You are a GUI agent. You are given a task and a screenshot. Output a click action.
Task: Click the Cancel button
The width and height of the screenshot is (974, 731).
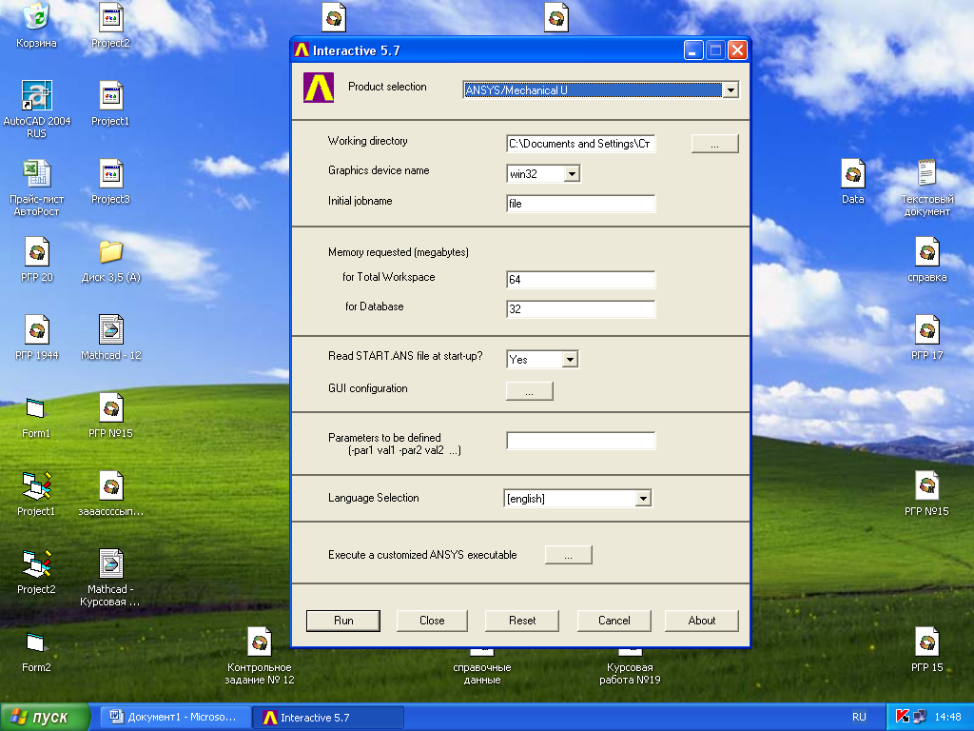click(614, 621)
